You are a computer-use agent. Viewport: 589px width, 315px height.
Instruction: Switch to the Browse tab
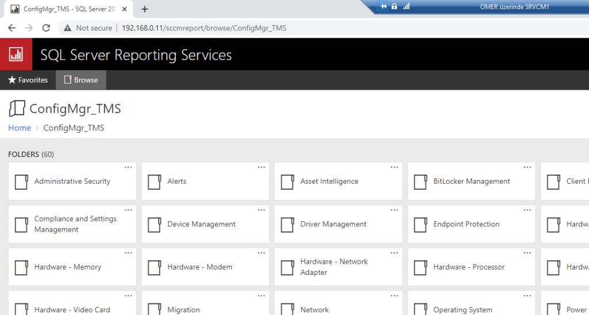point(81,80)
